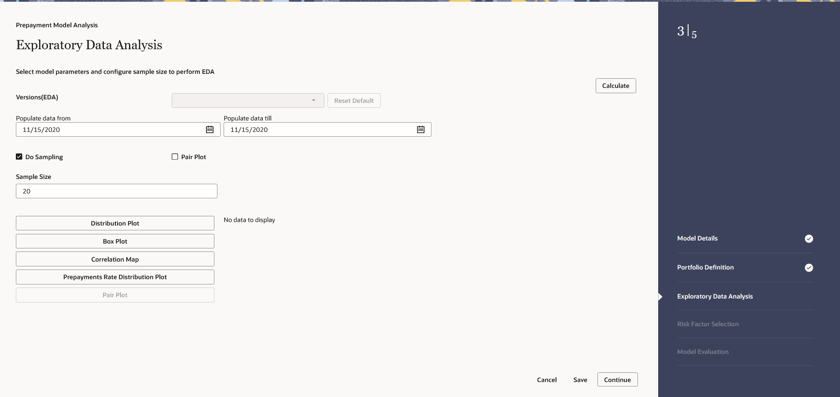Open the Correlation Map view
The height and width of the screenshot is (397, 840).
114,259
